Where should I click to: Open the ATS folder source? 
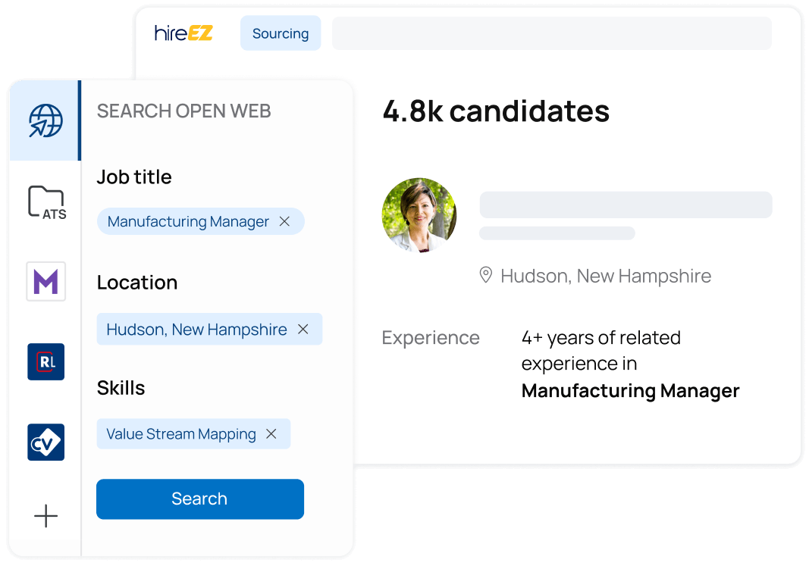pos(45,202)
